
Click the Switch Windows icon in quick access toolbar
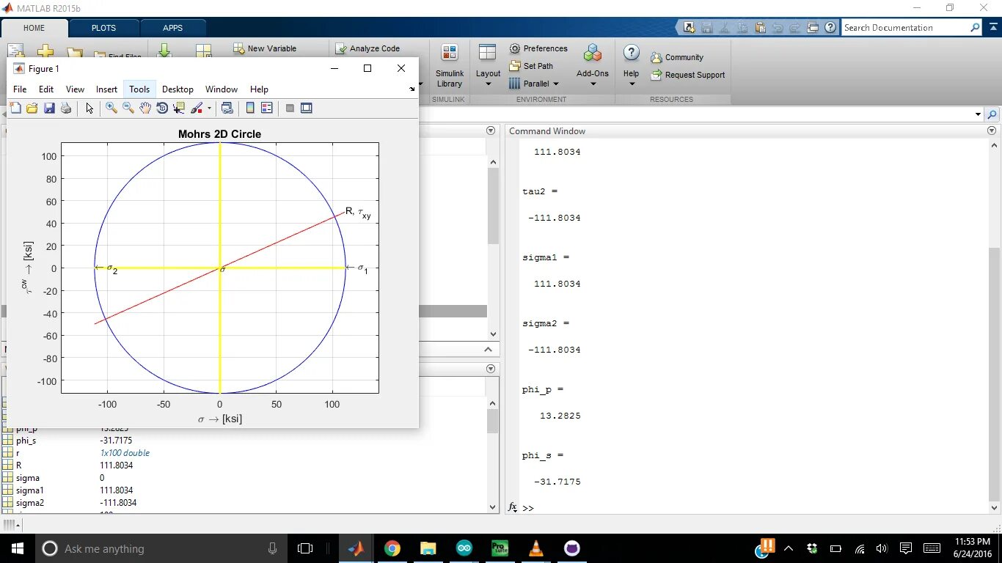[813, 28]
